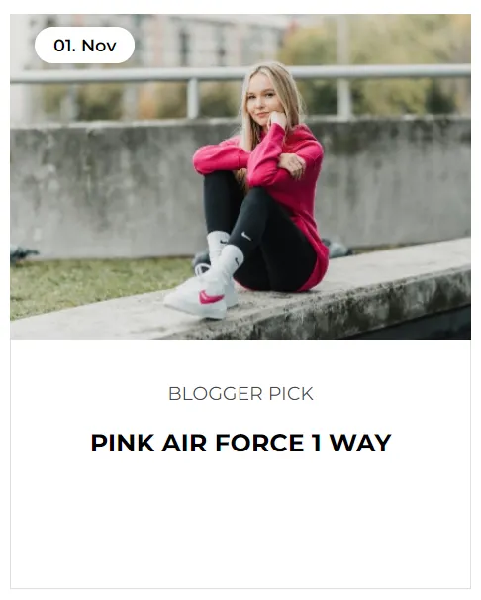This screenshot has width=481, height=600.
Task: Click the pink swoosh on the white sneaker
Action: click(210, 297)
